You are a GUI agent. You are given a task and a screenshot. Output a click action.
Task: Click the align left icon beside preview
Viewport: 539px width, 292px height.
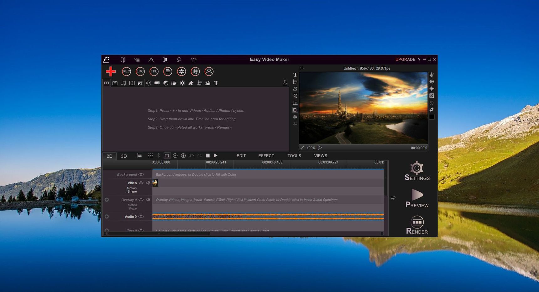(295, 82)
